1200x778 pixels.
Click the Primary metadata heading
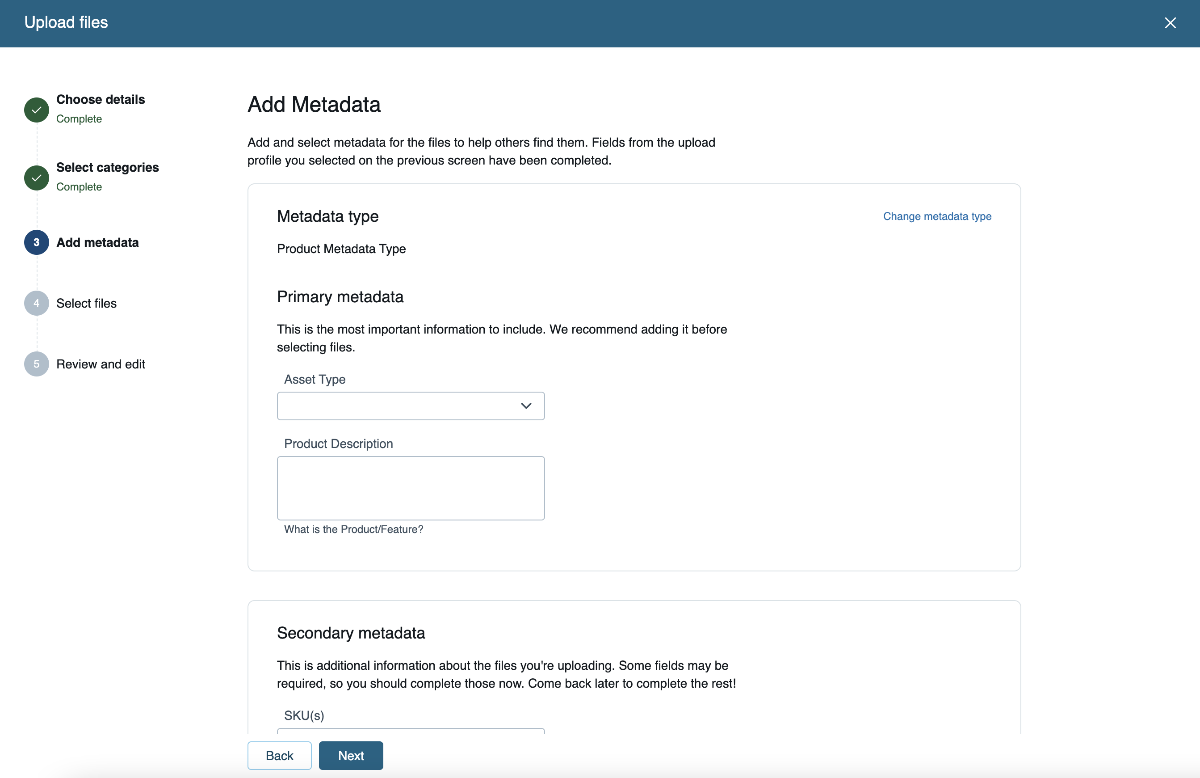coord(340,297)
